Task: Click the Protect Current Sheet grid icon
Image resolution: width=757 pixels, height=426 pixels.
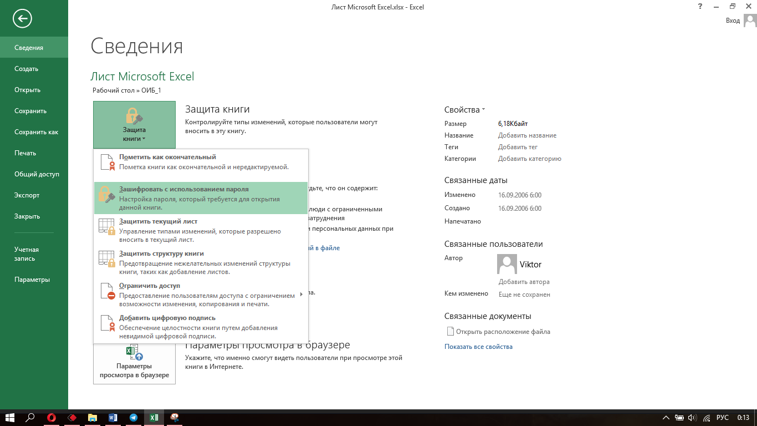Action: [x=106, y=226]
